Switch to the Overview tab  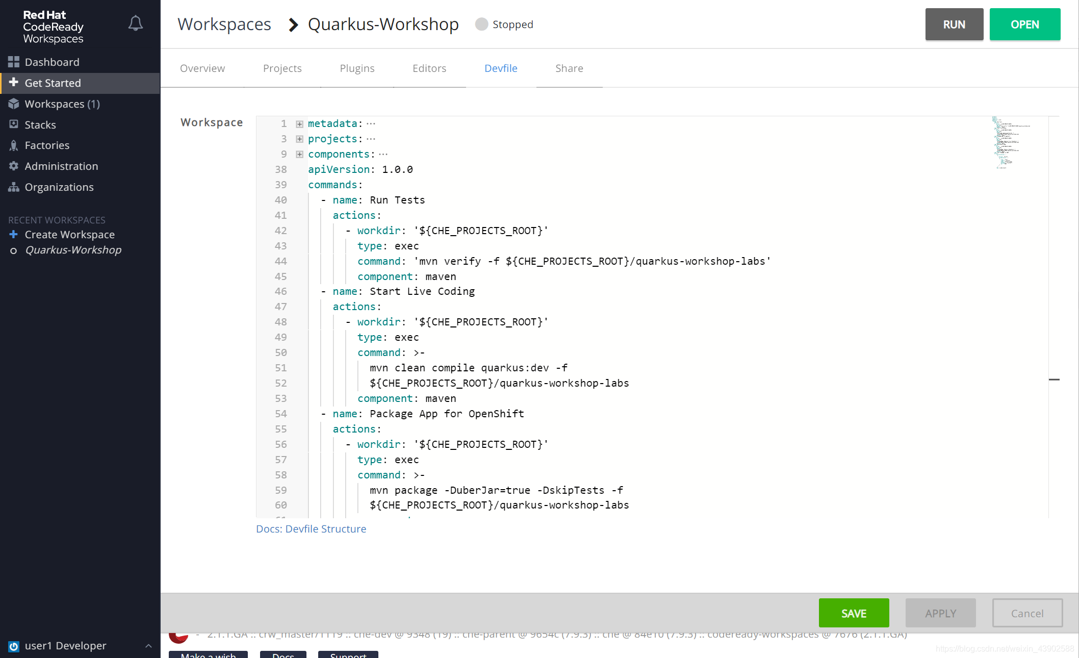coord(202,68)
